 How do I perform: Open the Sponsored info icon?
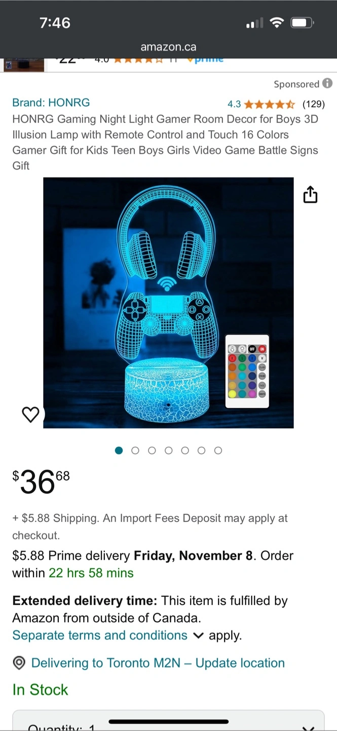pos(327,83)
